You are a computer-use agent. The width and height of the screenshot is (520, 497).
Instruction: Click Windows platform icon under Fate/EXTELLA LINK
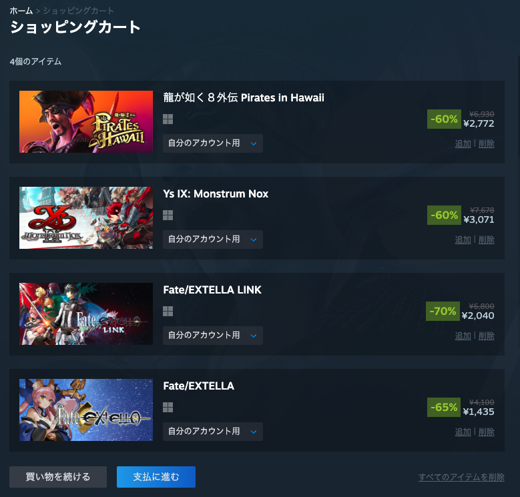(168, 312)
